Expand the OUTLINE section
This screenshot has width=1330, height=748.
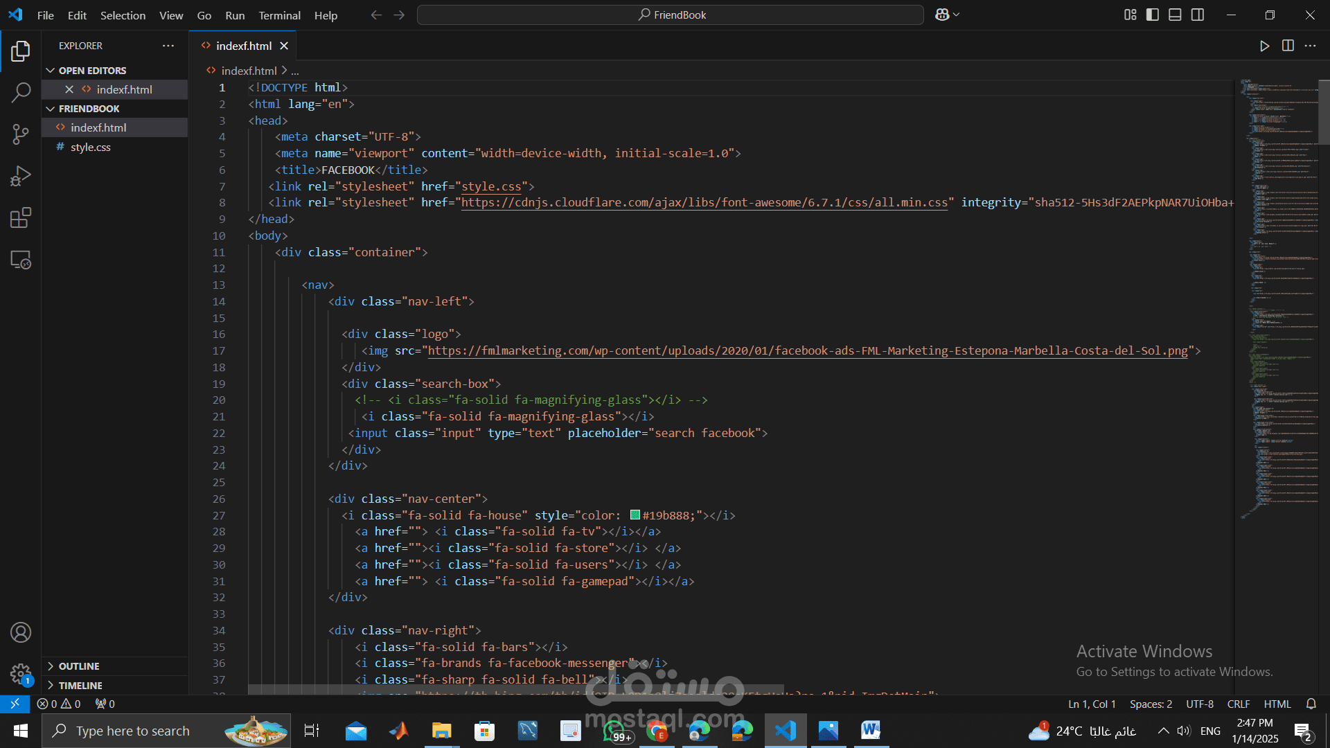[78, 666]
